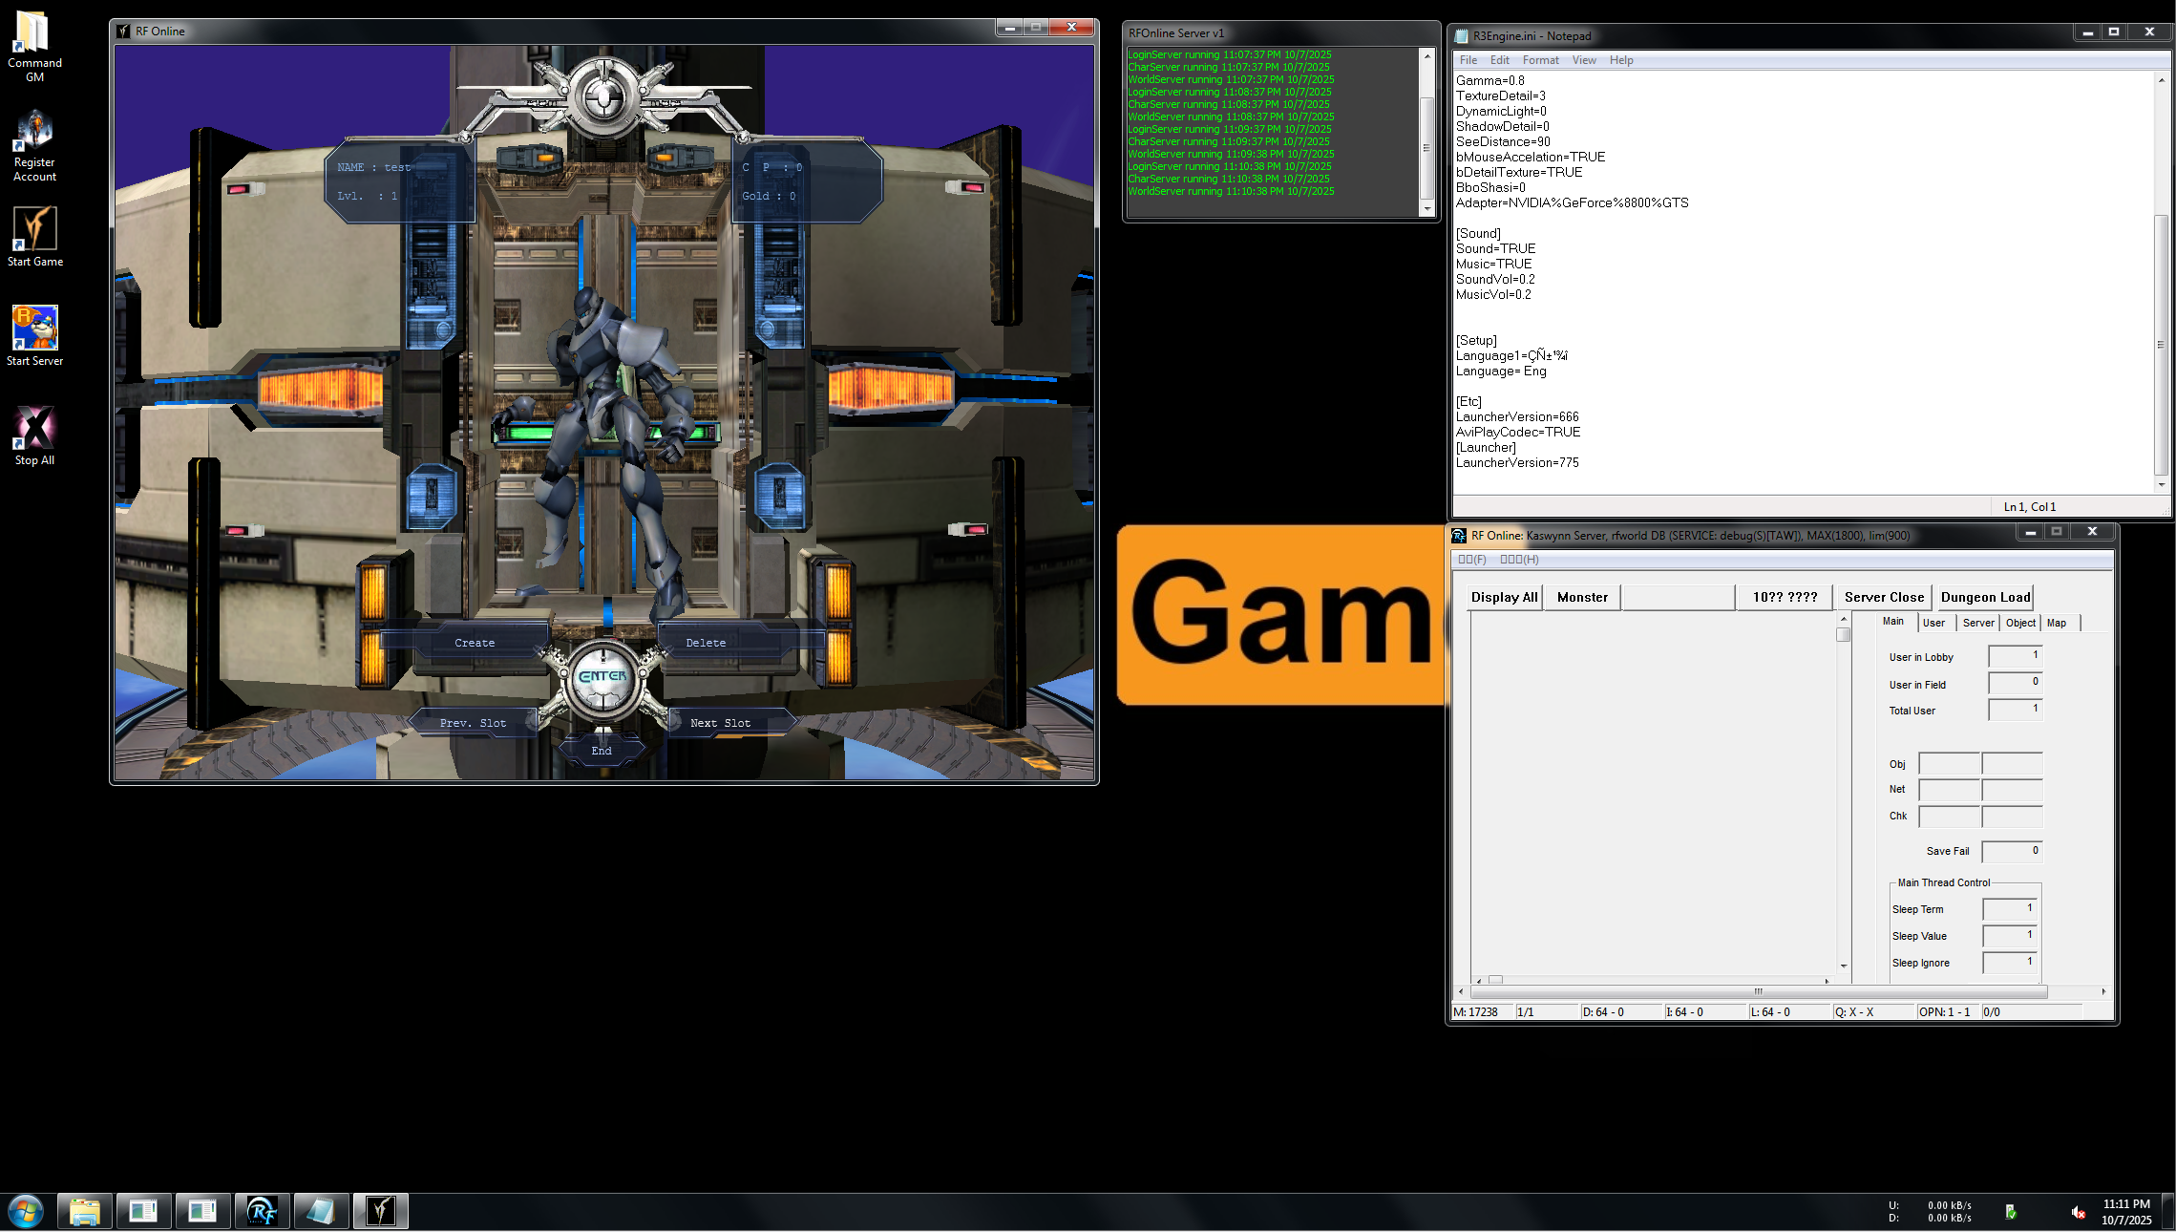
Task: Click the Create character button
Action: 475,643
